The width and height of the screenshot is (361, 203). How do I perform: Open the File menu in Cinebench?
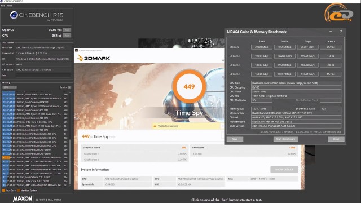(x=3, y=6)
